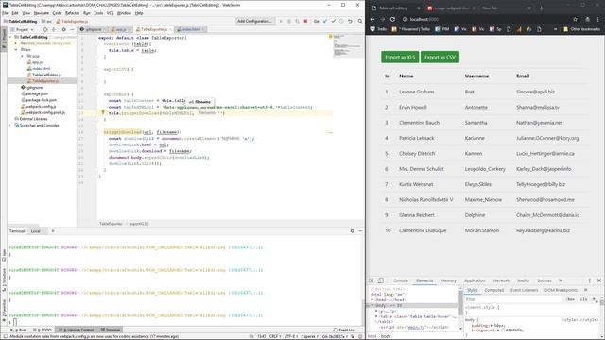
Task: Open the Chrome three-dot menu
Action: point(598,19)
